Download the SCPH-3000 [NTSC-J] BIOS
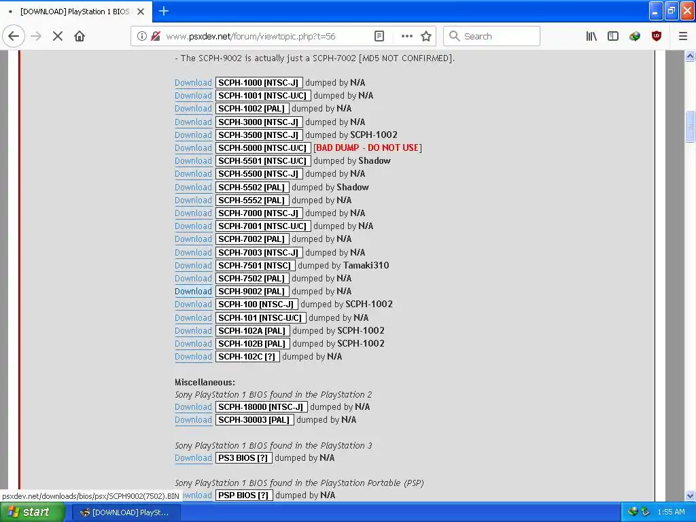696x522 pixels. click(x=193, y=122)
